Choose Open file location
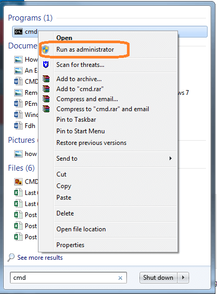 [81, 229]
